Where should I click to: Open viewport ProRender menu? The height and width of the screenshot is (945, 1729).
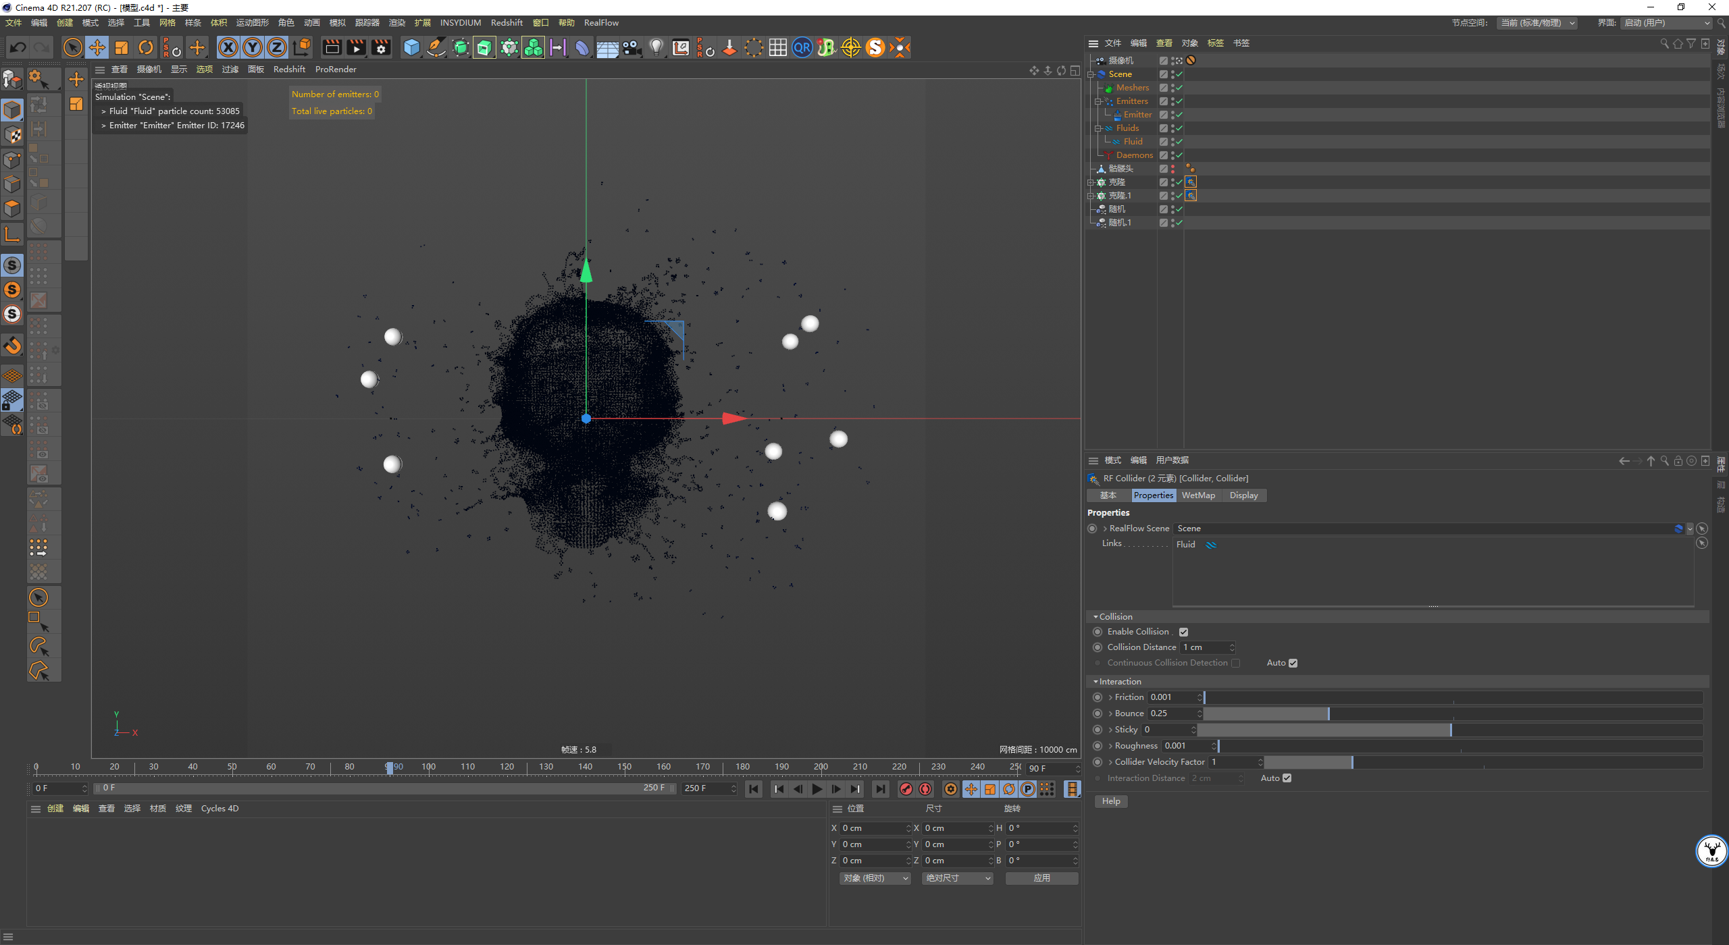click(x=336, y=70)
